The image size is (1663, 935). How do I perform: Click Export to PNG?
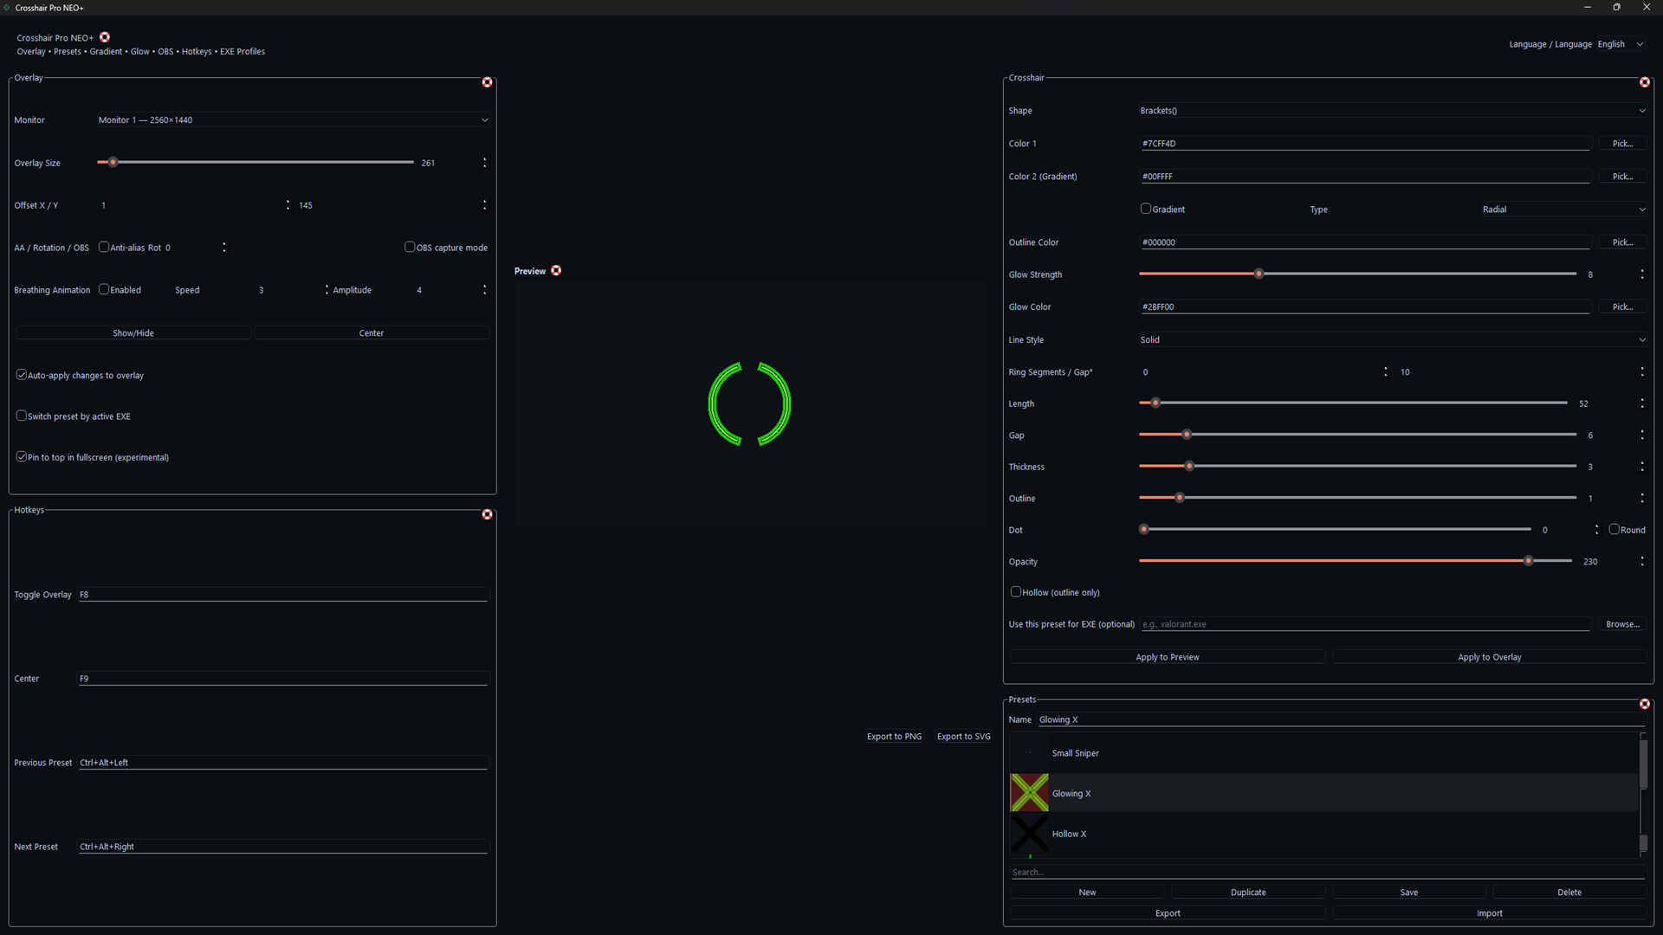(x=894, y=736)
